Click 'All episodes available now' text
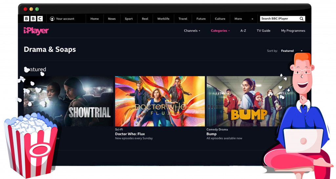Image resolution: width=336 pixels, height=179 pixels. [x=224, y=138]
